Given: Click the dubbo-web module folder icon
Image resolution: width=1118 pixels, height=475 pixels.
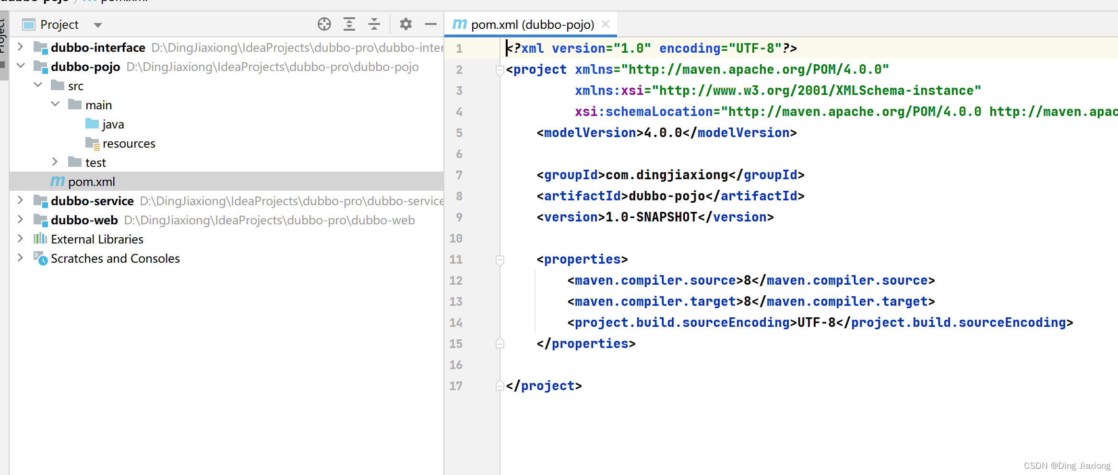Looking at the screenshot, I should (40, 220).
